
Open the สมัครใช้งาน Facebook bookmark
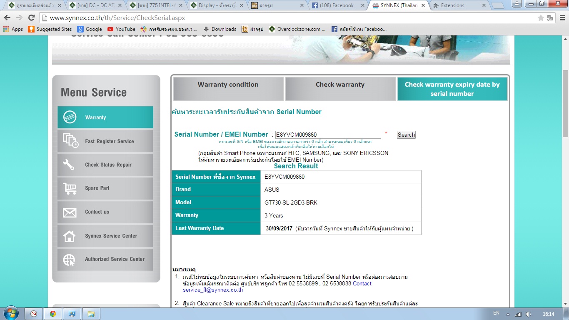pos(359,29)
